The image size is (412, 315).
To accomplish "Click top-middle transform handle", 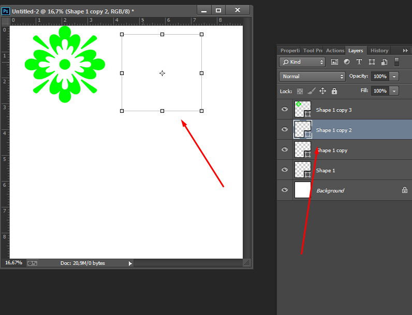I will pos(162,34).
